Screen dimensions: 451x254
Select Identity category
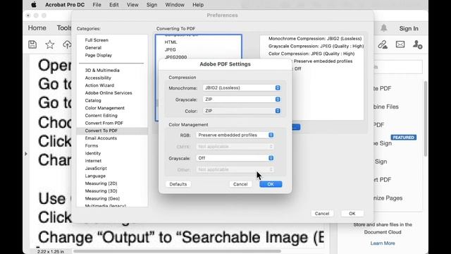tap(93, 153)
